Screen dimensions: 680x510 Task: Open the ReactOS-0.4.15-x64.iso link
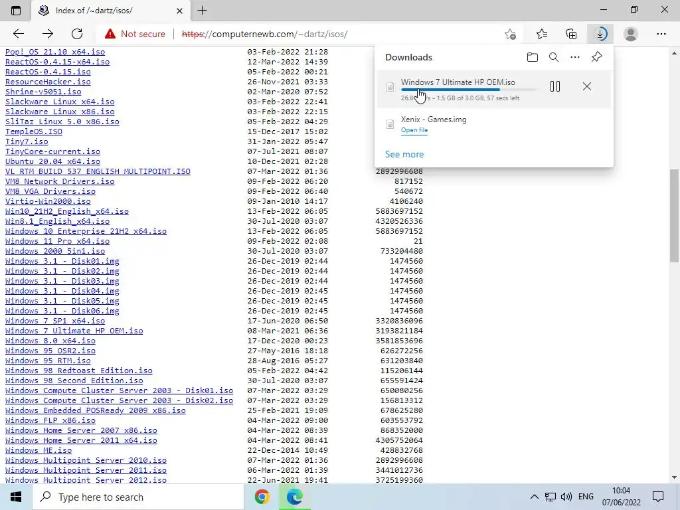click(57, 62)
